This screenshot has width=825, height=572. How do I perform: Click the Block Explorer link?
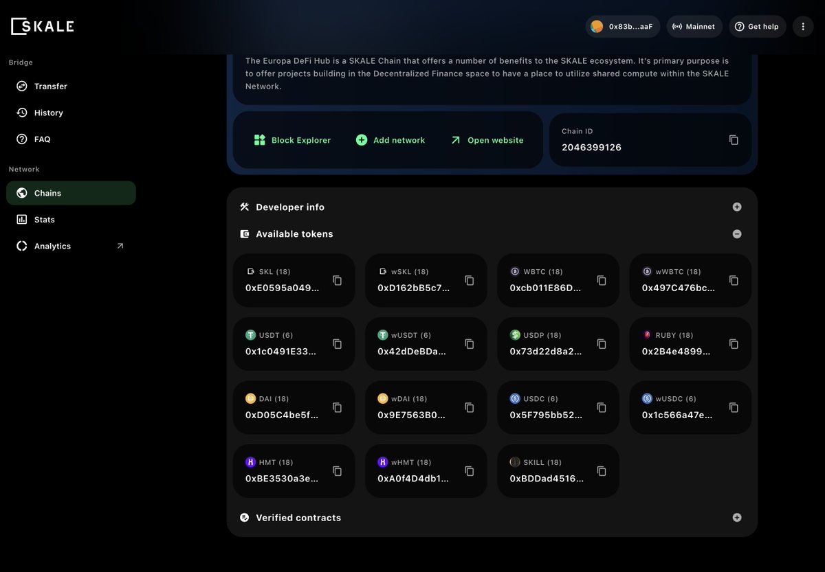292,140
